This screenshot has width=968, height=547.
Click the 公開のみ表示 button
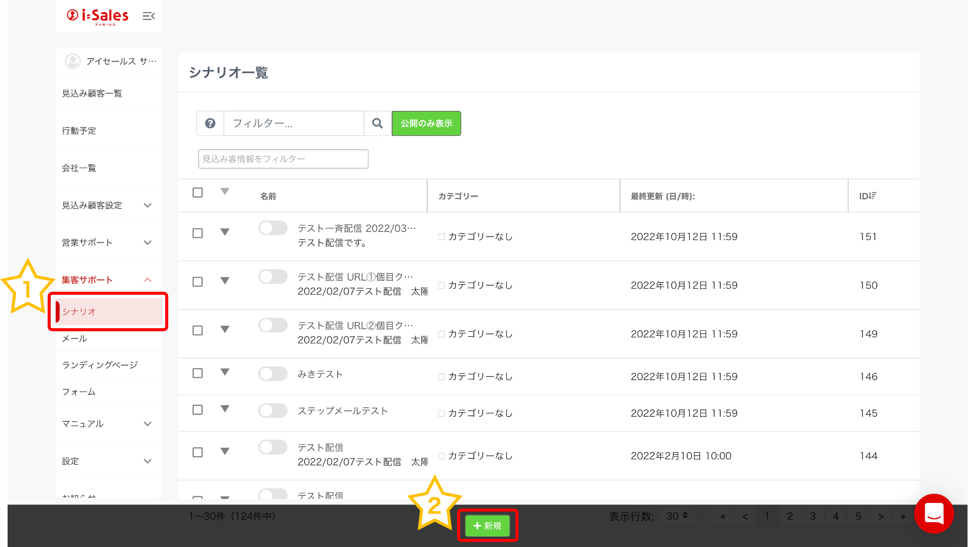pyautogui.click(x=426, y=124)
